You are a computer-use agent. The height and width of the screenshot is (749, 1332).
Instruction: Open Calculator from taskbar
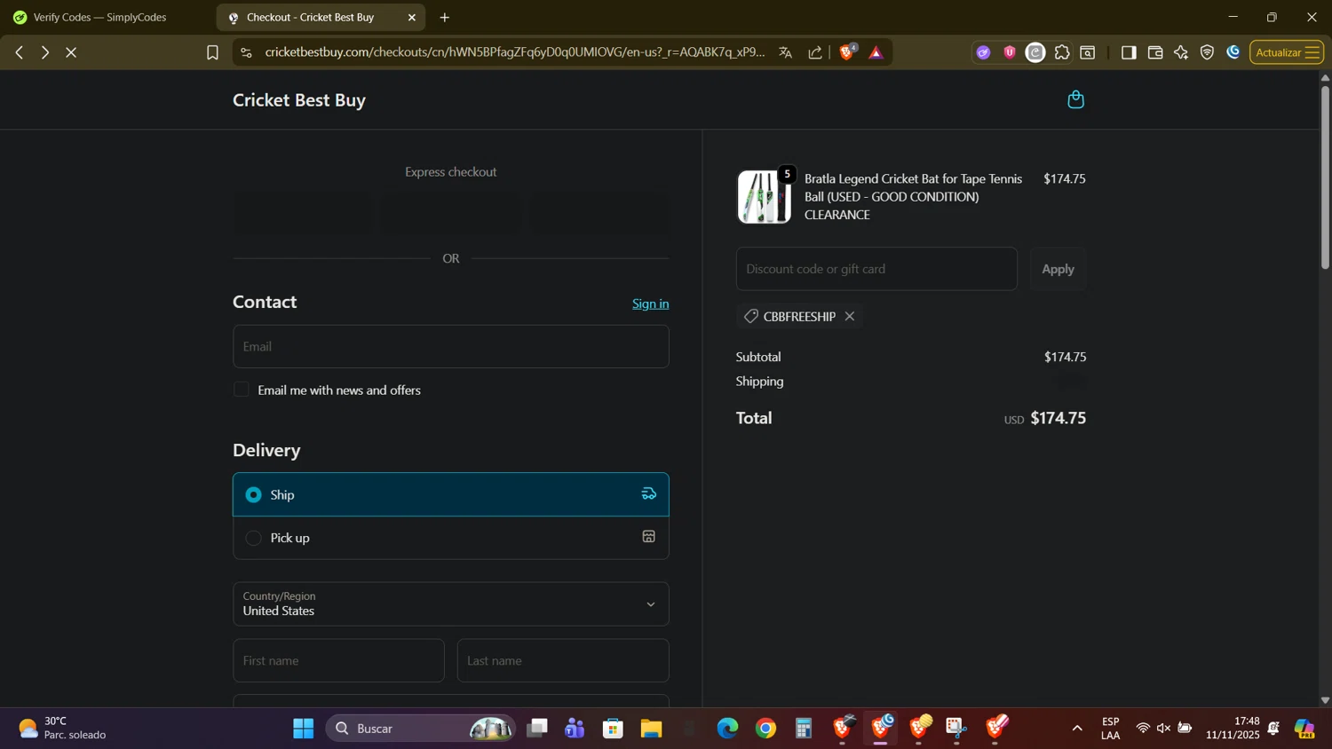coord(805,729)
